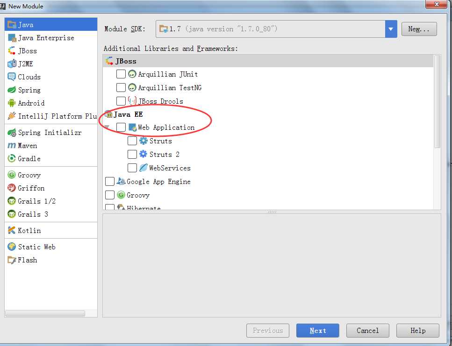Select Java Enterprise module type
Image resolution: width=452 pixels, height=346 pixels.
(51, 38)
